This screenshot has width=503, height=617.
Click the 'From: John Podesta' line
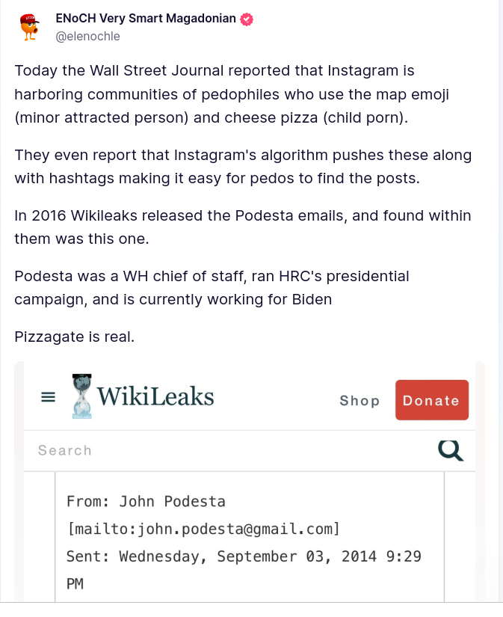tap(146, 501)
